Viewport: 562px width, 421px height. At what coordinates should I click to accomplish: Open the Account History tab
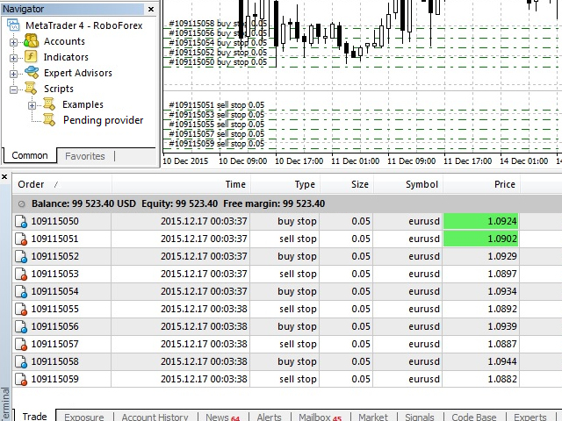pyautogui.click(x=155, y=417)
